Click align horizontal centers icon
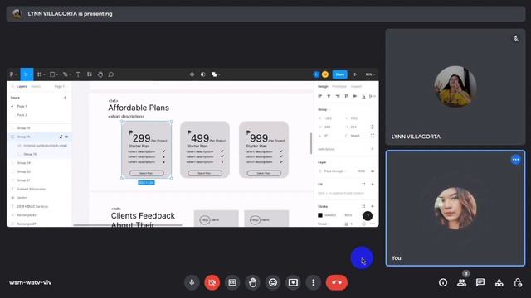Viewport: 531px width, 298px height. [329, 96]
